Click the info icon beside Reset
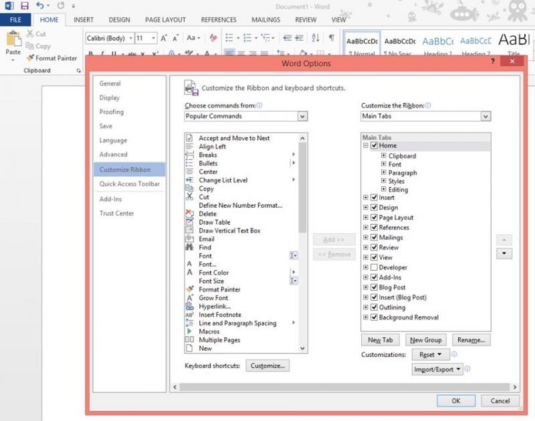The width and height of the screenshot is (535, 421). (454, 354)
